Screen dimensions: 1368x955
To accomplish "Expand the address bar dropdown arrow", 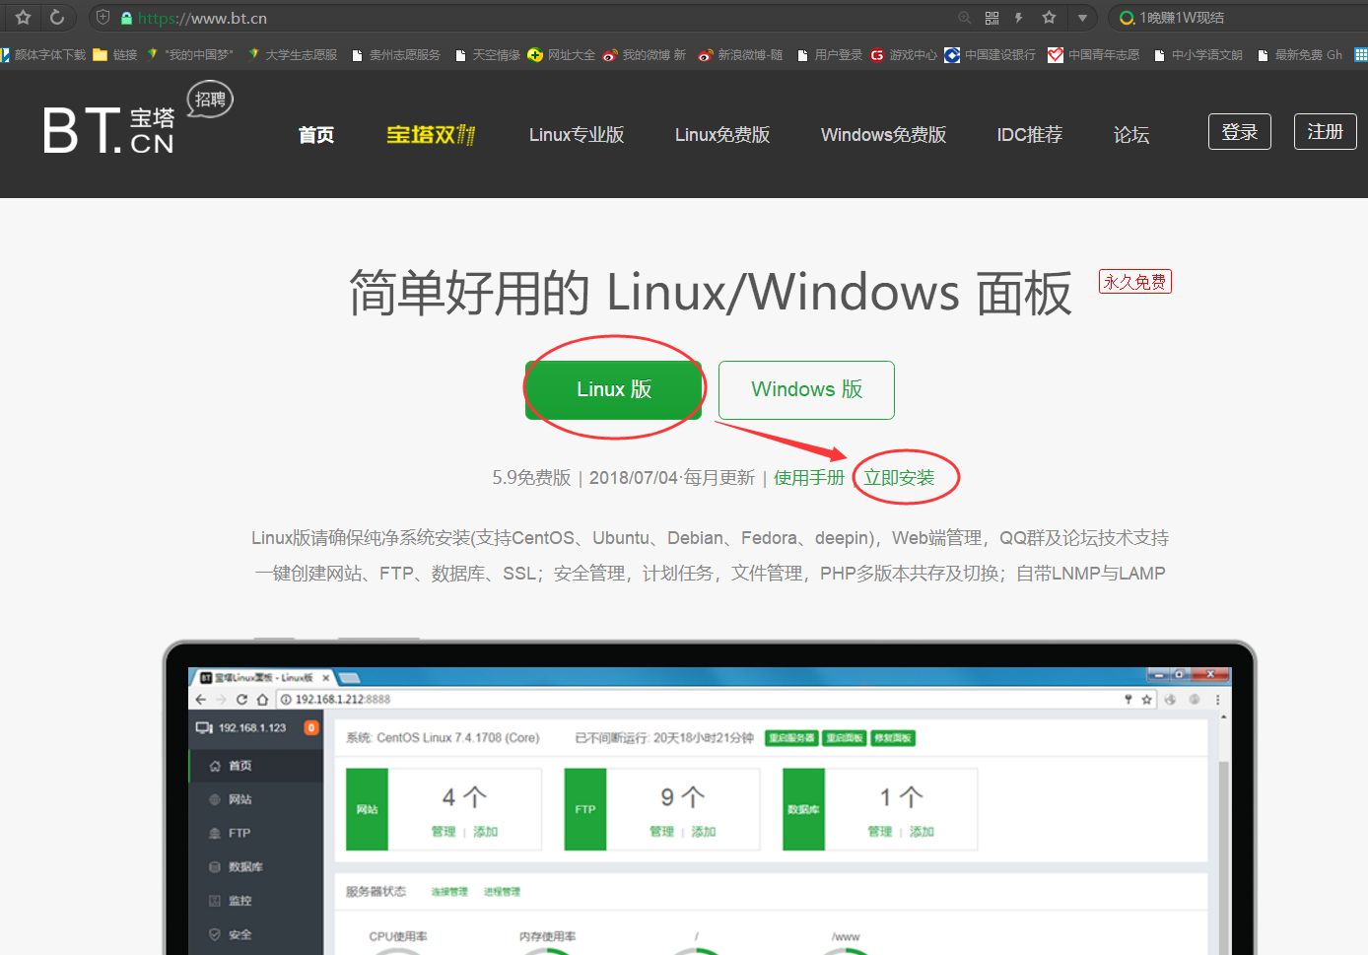I will click(1082, 18).
